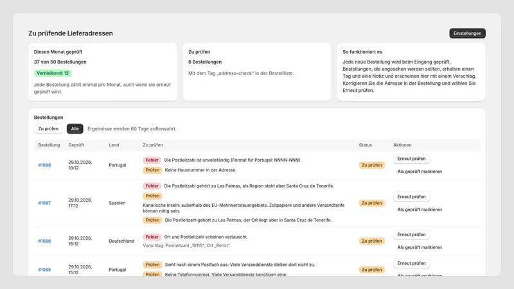Click the 'Zu prüfende Lieferadressen' page title
The image size is (514, 289).
point(71,33)
